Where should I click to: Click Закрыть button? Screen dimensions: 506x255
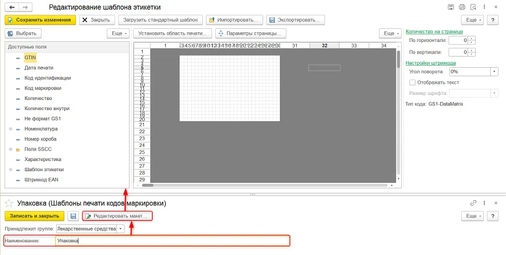[x=97, y=20]
